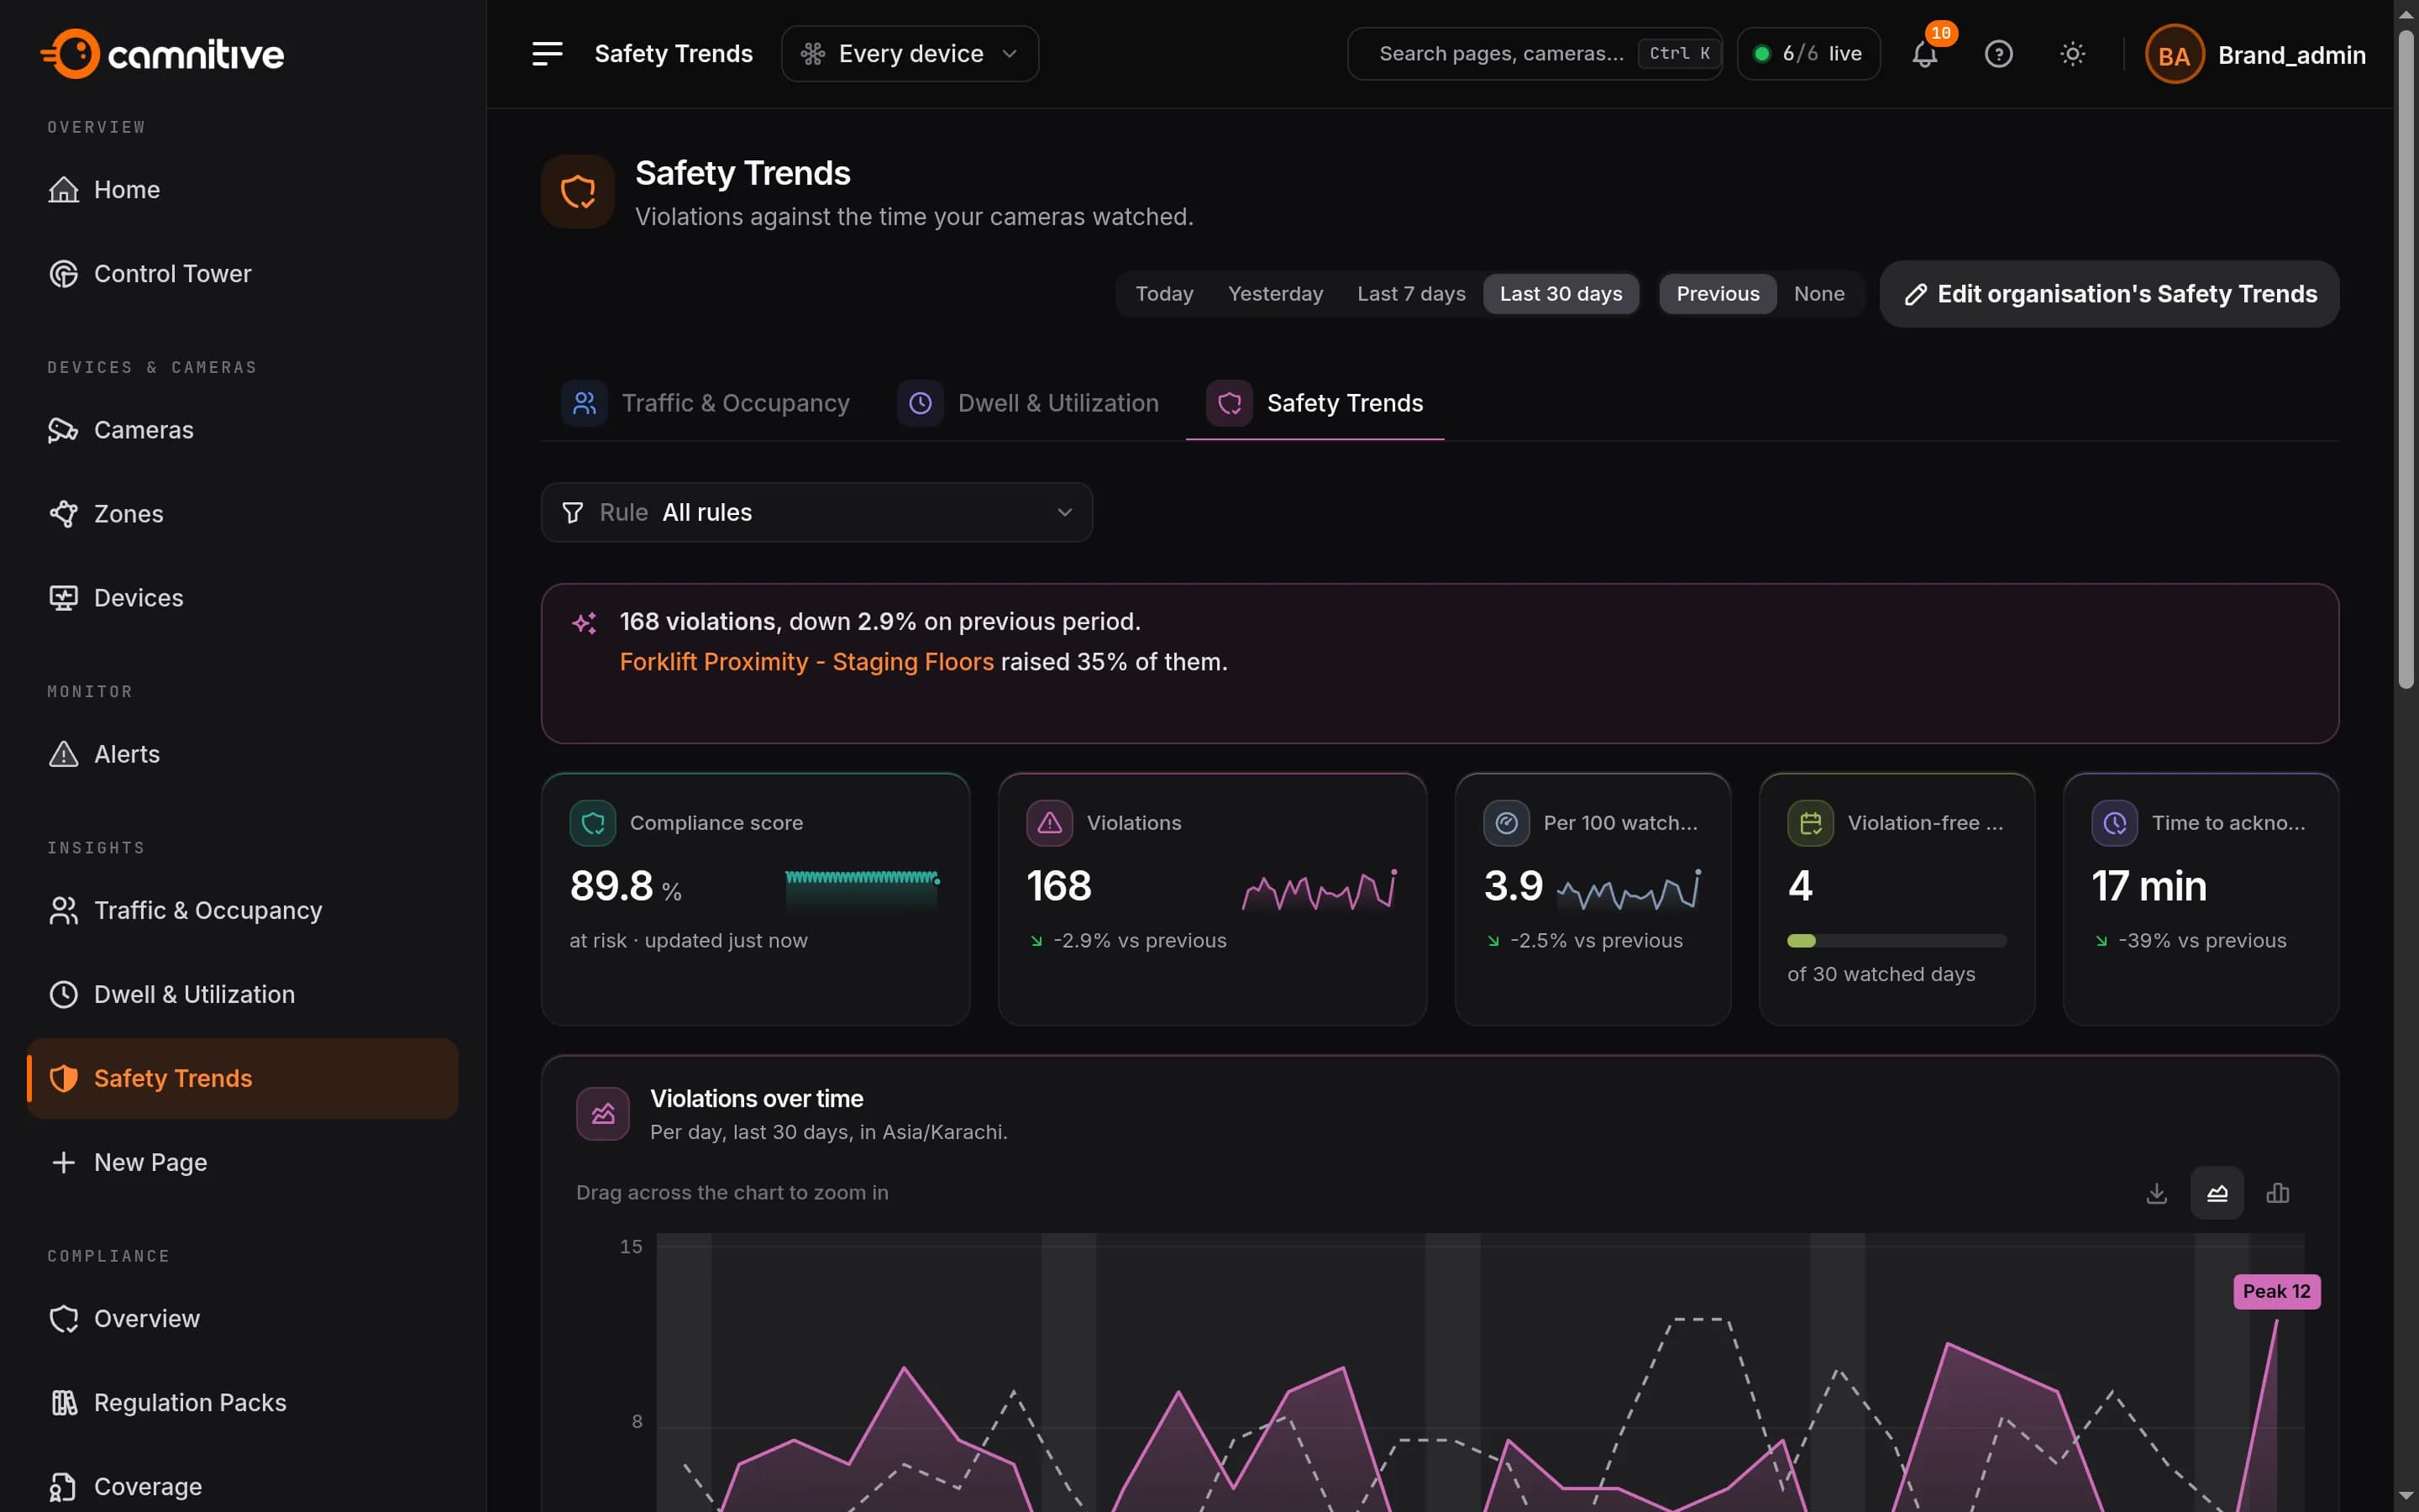Viewport: 2419px width, 1512px height.
Task: Select Last 30 days range
Action: [x=1561, y=294]
